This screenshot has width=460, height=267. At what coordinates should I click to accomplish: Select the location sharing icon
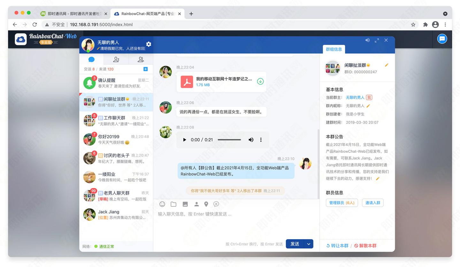(x=206, y=204)
